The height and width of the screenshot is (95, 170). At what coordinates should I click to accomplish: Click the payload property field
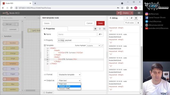coord(77,40)
